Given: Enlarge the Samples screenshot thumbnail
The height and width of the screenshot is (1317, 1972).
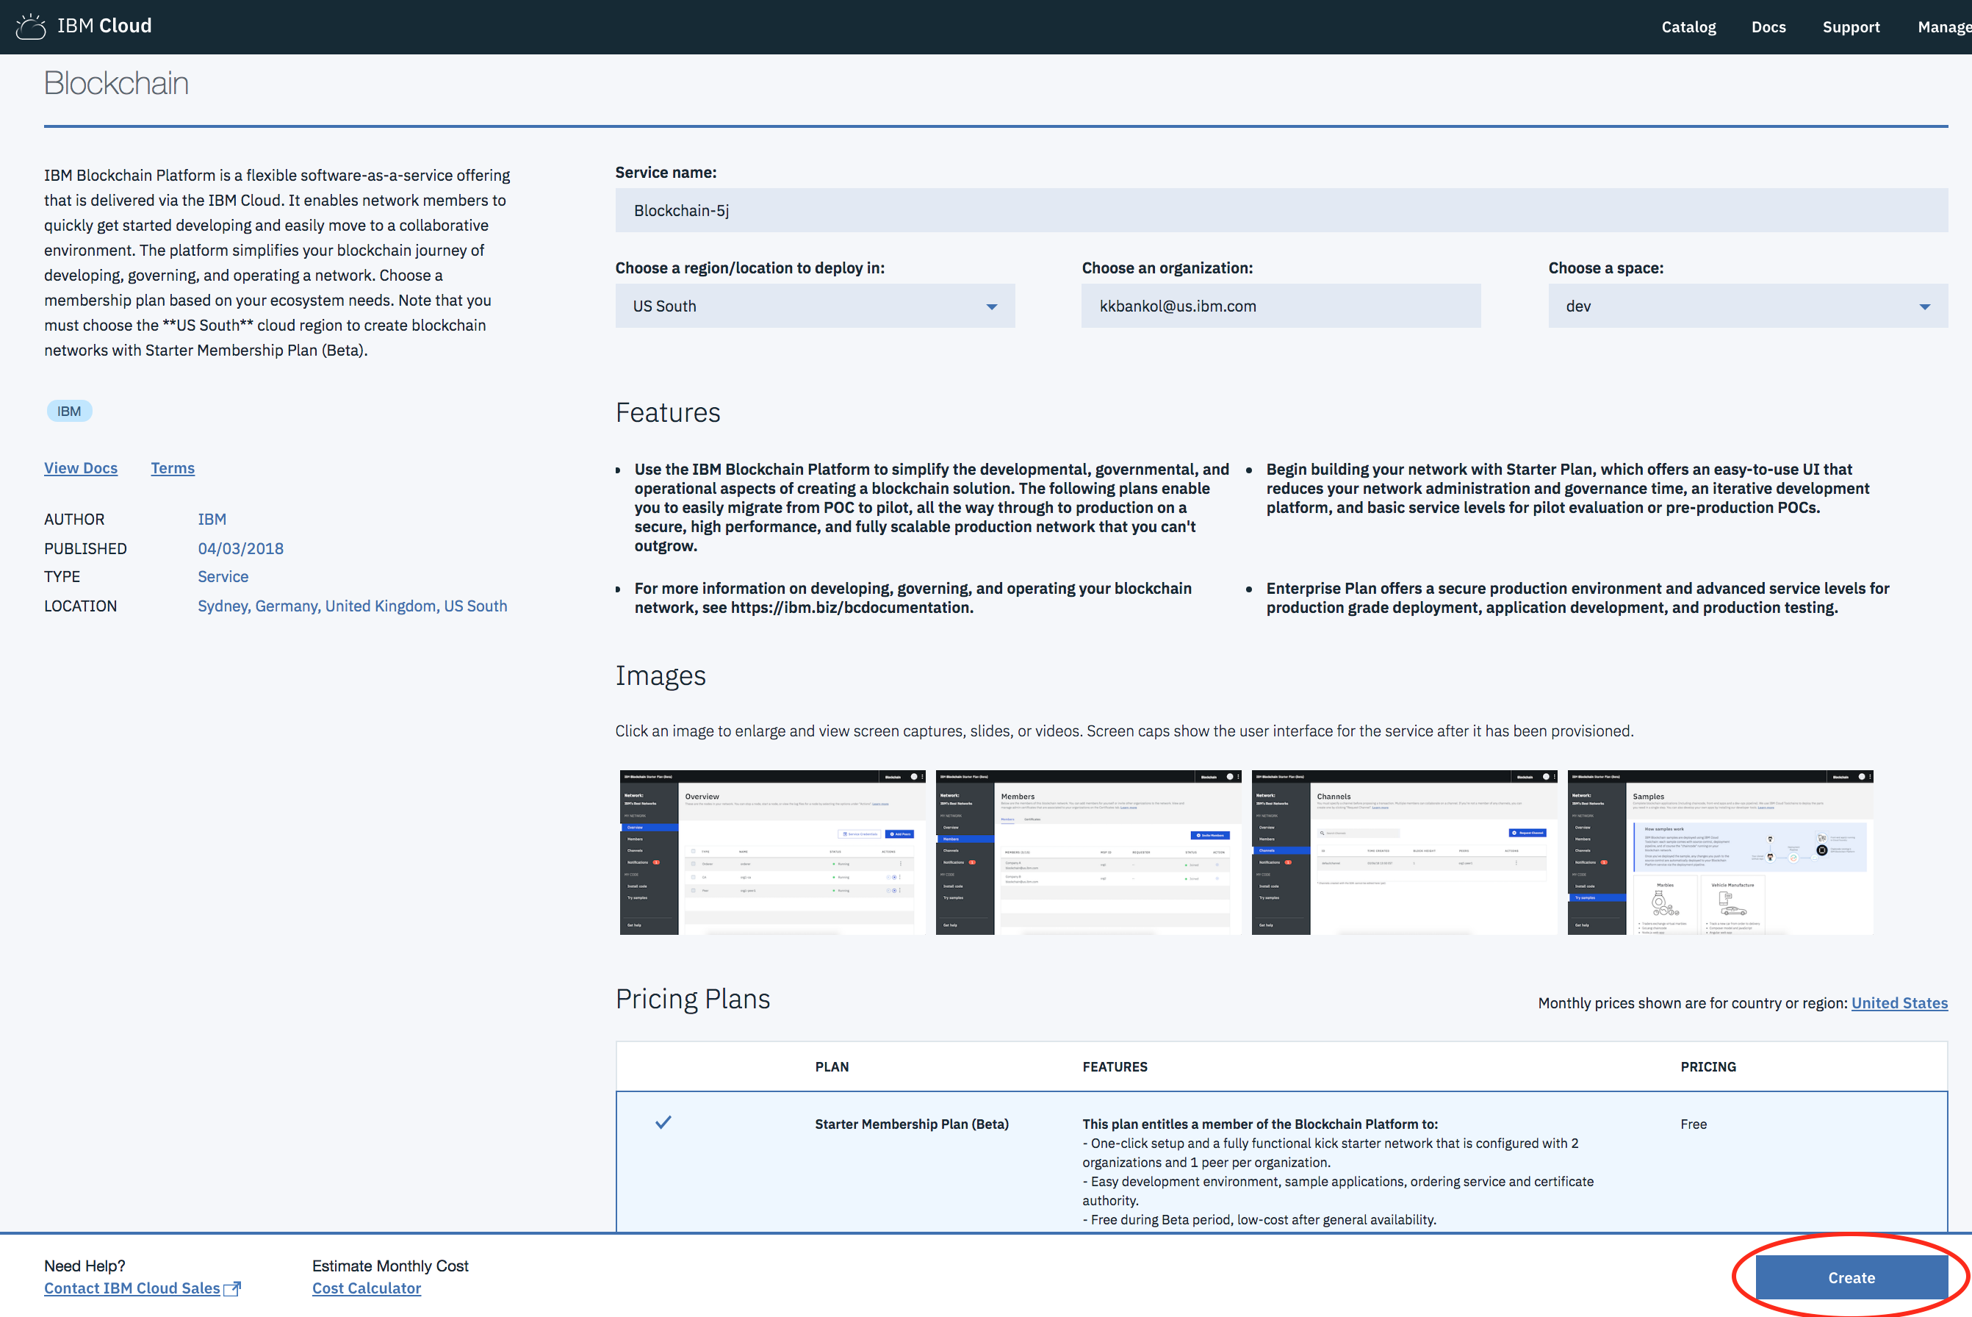Looking at the screenshot, I should [x=1720, y=852].
